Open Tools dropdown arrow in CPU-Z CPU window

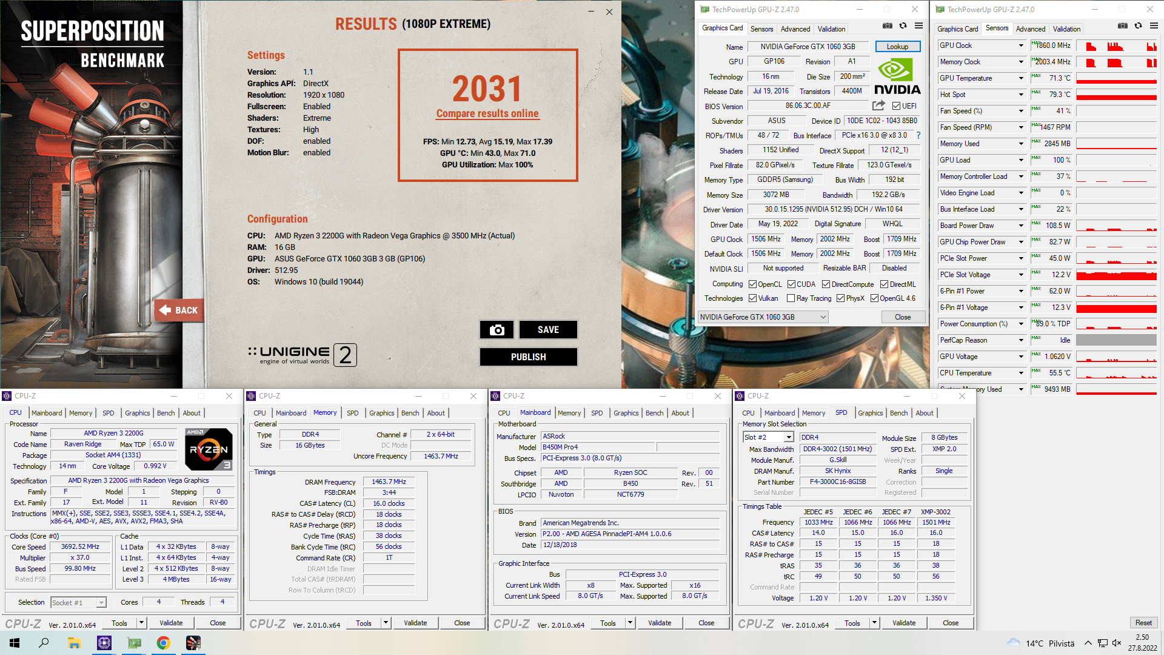point(141,623)
